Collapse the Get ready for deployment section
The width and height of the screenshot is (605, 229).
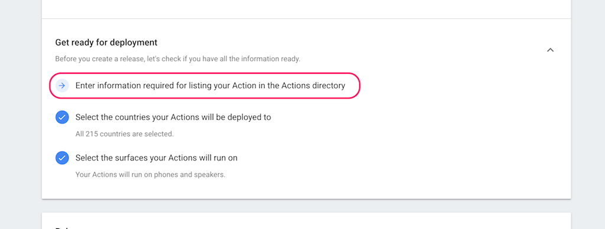coord(551,50)
